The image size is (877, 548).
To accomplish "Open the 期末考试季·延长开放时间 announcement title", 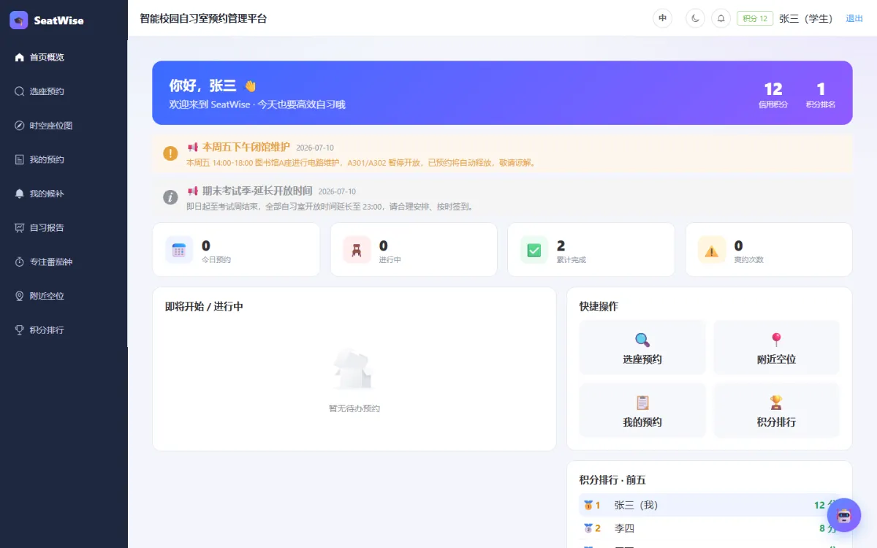I will coord(257,191).
